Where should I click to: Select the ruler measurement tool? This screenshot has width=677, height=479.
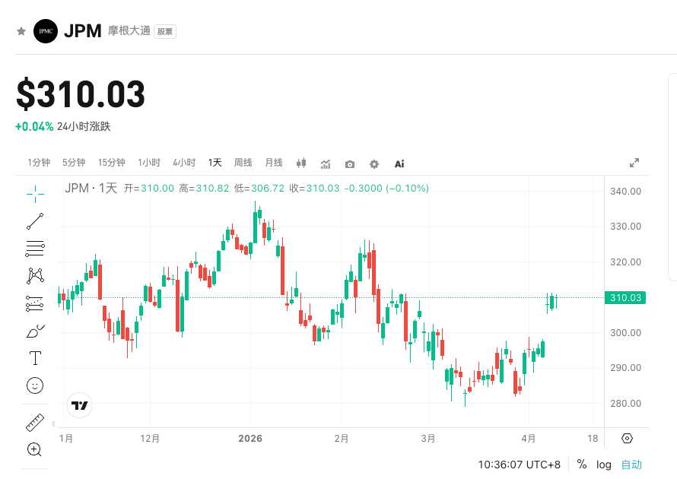click(x=33, y=423)
